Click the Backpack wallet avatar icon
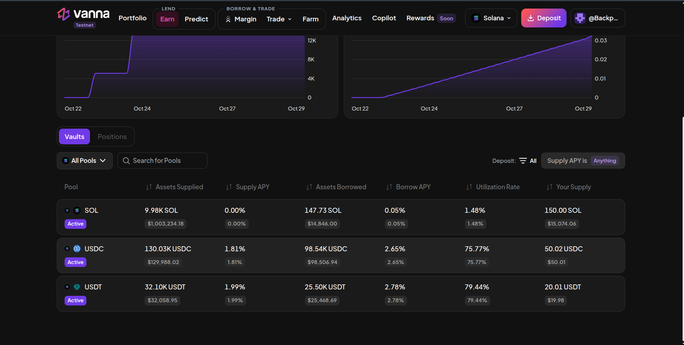Screen dimensions: 684x345 (580, 18)
